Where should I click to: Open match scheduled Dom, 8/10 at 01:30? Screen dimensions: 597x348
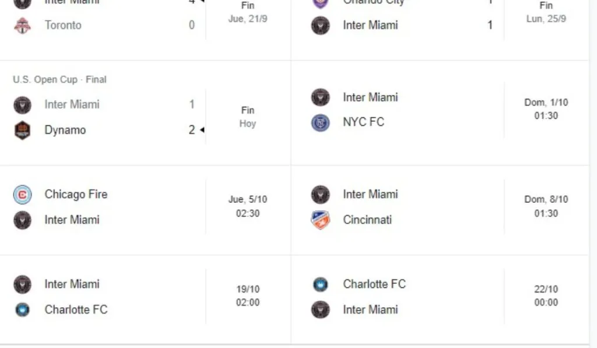(546, 206)
